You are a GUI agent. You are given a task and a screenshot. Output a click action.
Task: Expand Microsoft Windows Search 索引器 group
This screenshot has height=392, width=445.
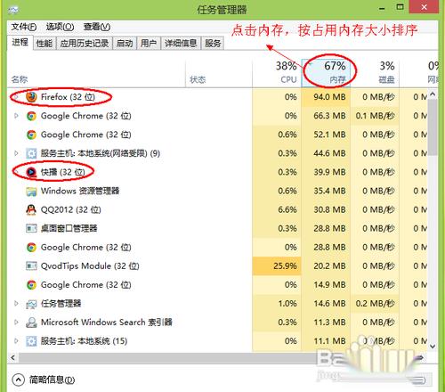coord(16,323)
